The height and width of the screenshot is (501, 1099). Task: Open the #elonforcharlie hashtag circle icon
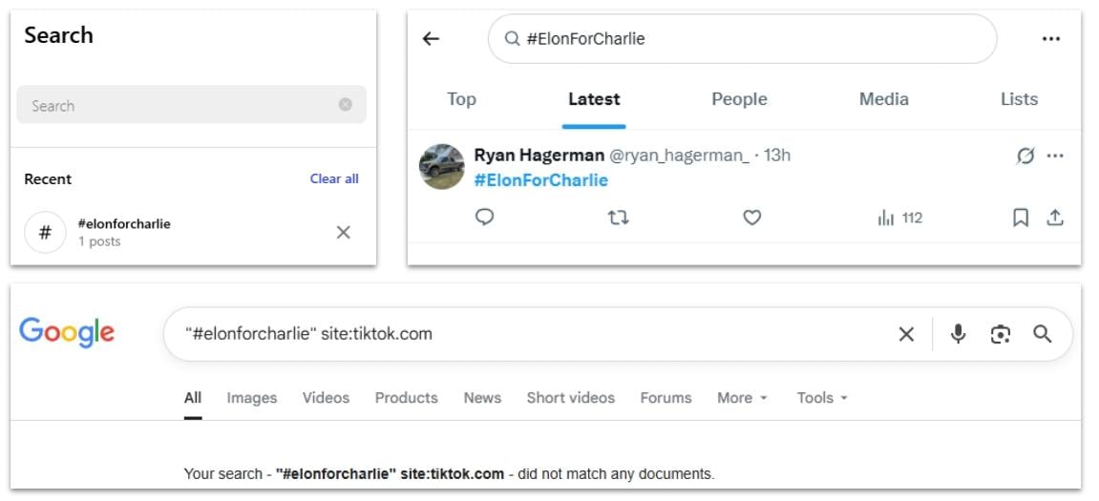click(45, 232)
